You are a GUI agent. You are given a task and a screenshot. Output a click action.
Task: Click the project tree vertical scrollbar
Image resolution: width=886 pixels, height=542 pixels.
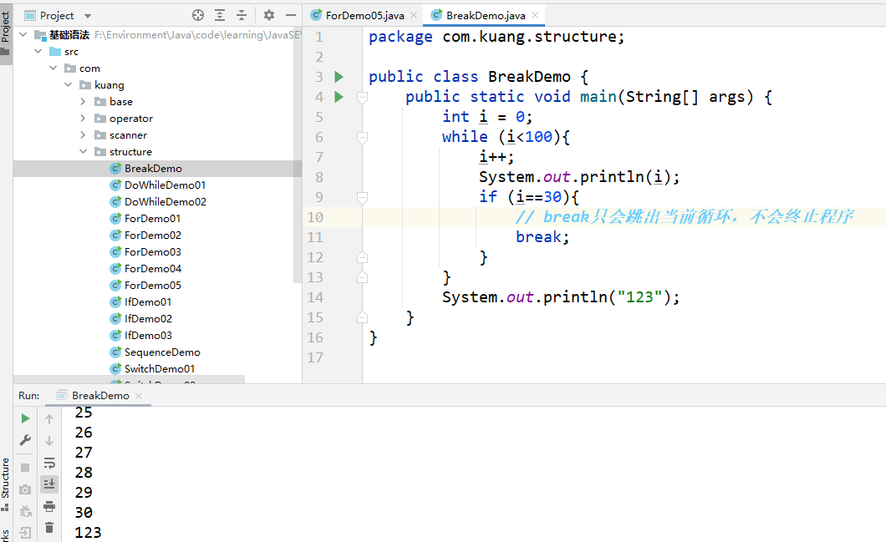[298, 155]
